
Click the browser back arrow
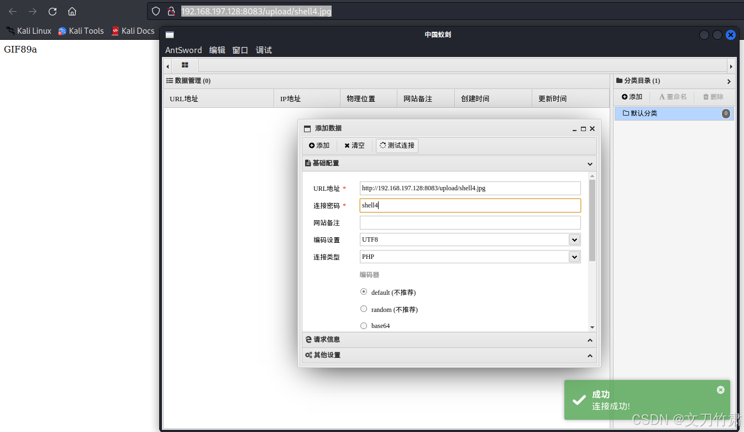click(x=13, y=11)
